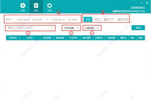
Task: Select the 今天 quick range
Action: click(x=88, y=20)
